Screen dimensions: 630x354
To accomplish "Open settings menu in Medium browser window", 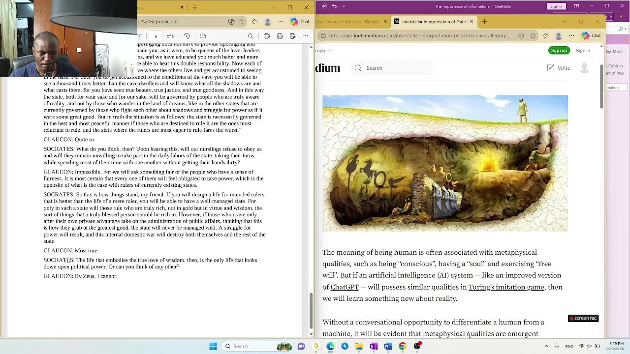I will (x=571, y=36).
